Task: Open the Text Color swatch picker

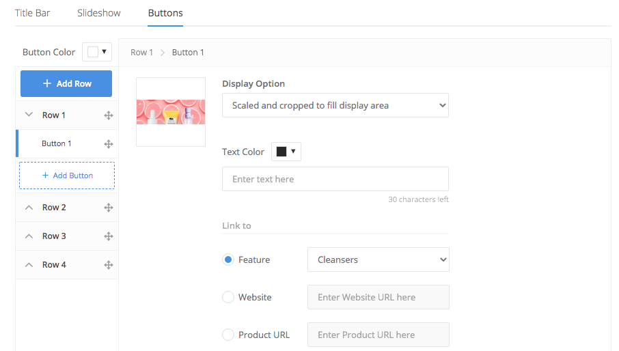Action: click(286, 152)
